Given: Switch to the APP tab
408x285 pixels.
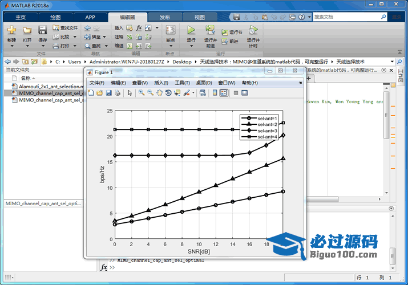Looking at the screenshot, I should pos(90,17).
